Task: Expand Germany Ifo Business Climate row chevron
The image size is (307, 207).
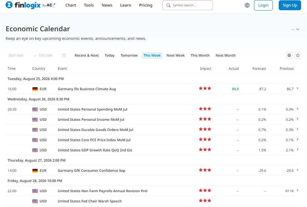Action: coord(297,88)
